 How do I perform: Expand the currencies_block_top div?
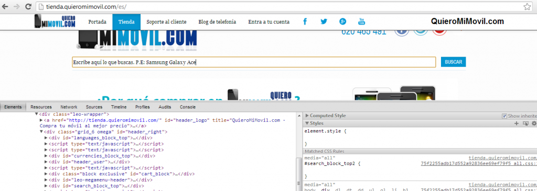46,155
